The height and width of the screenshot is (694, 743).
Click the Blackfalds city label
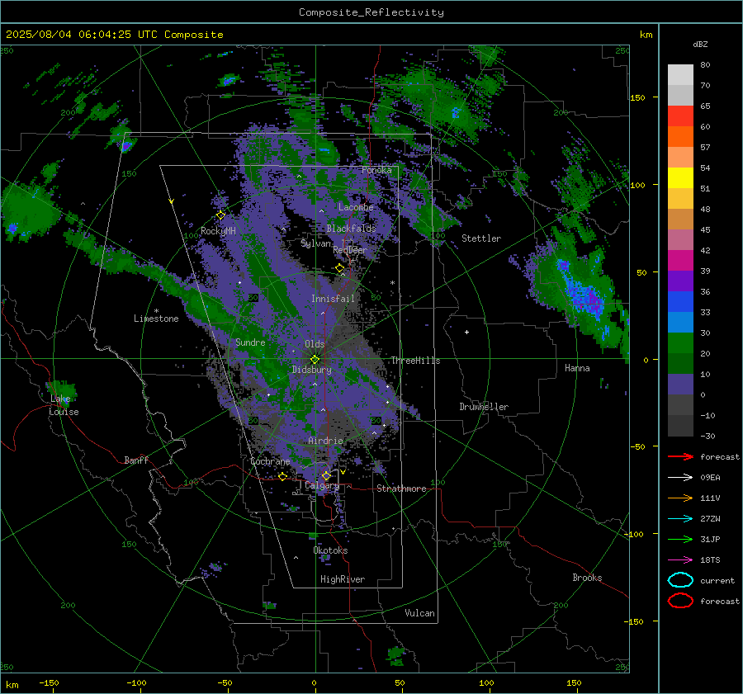pyautogui.click(x=351, y=229)
